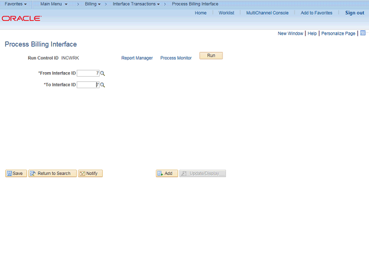Viewport: 369px width, 277px height.
Task: Expand the Favorites dropdown menu
Action: [x=16, y=4]
